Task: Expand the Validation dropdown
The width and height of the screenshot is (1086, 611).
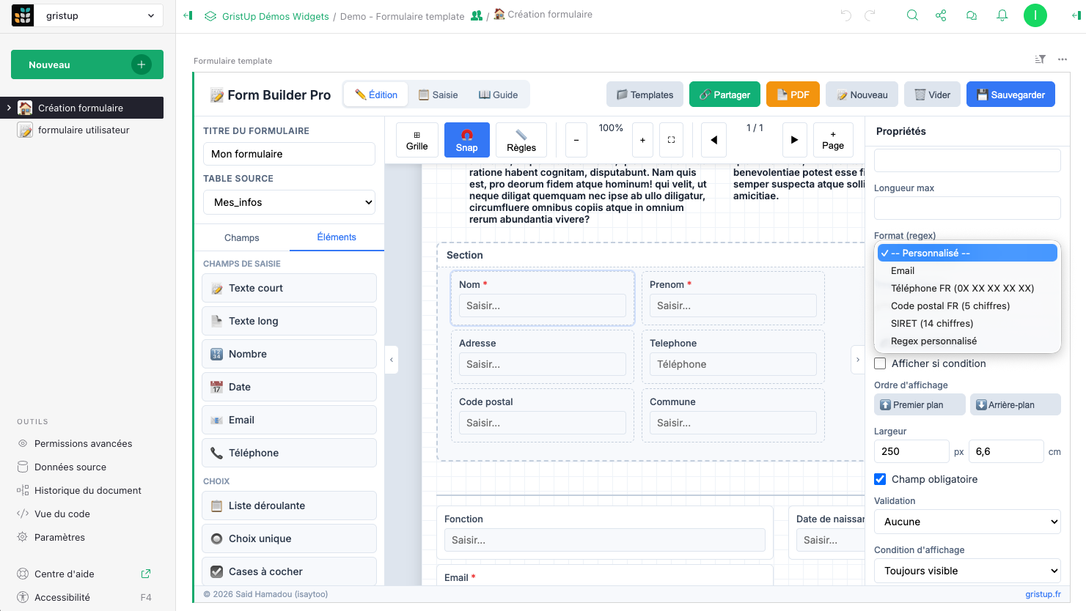Action: point(967,522)
